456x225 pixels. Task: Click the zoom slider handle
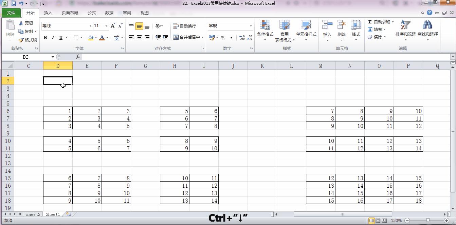[428, 221]
